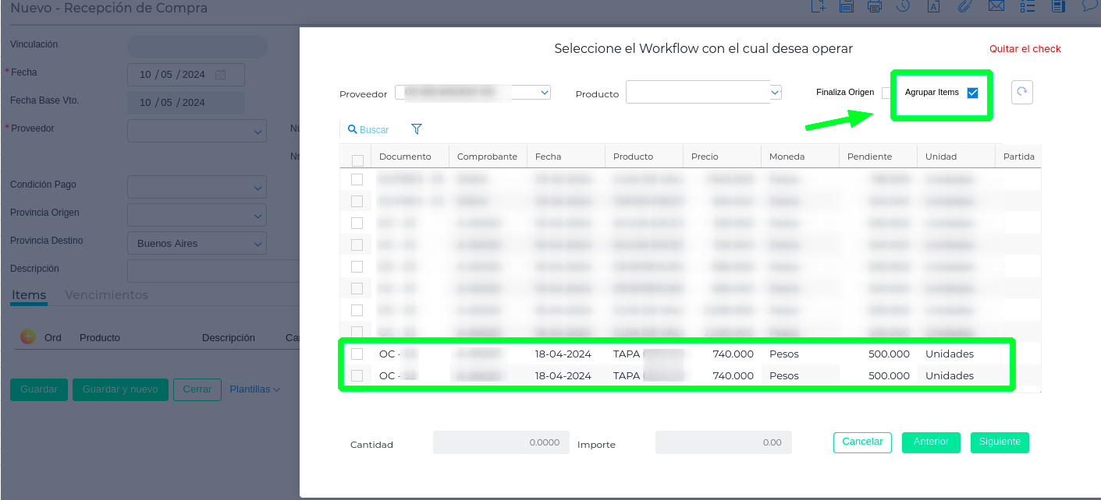Open the speech bubble comments icon
The image size is (1101, 500).
click(1089, 6)
